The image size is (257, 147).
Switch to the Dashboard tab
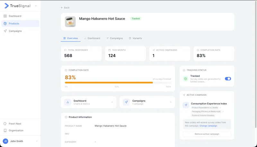pos(92,38)
